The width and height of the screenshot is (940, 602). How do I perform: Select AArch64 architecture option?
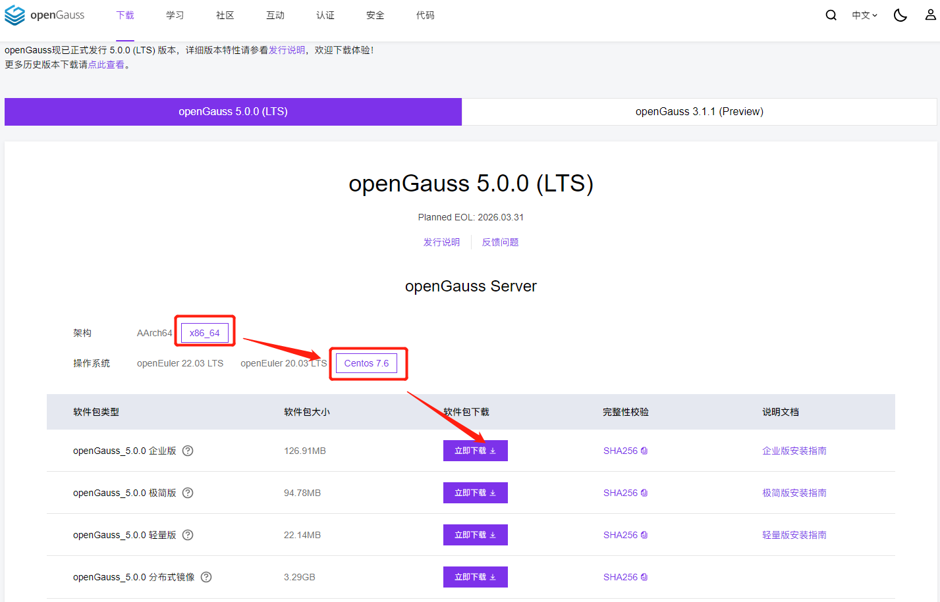tap(154, 333)
